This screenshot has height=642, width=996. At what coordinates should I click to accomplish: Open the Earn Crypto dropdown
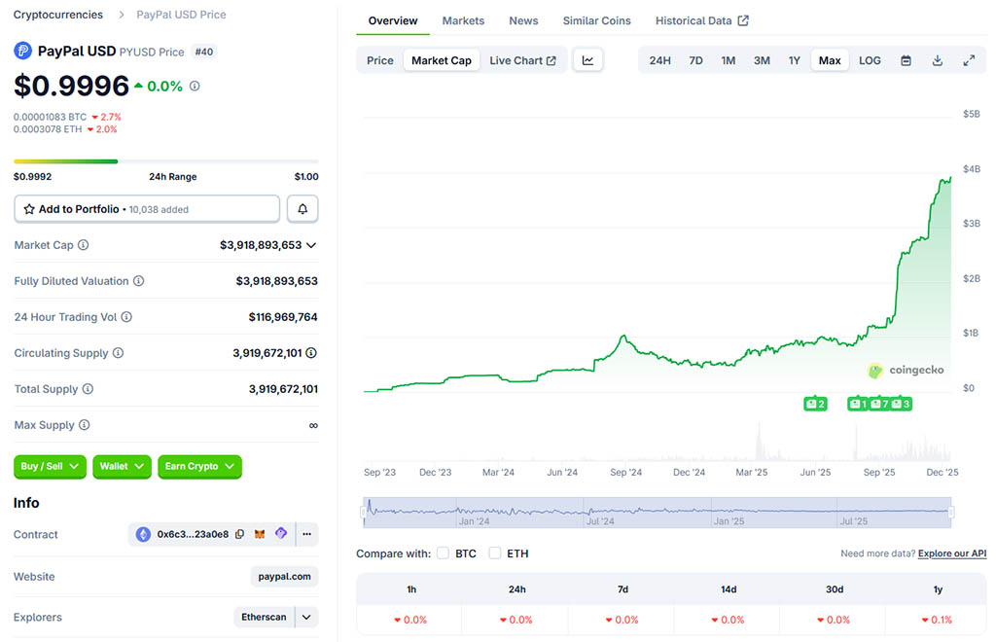[x=199, y=467]
